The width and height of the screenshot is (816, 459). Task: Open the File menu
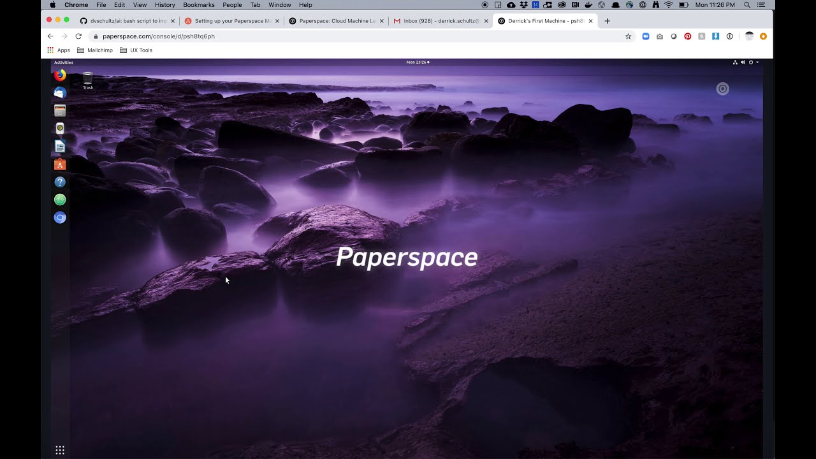(x=101, y=5)
